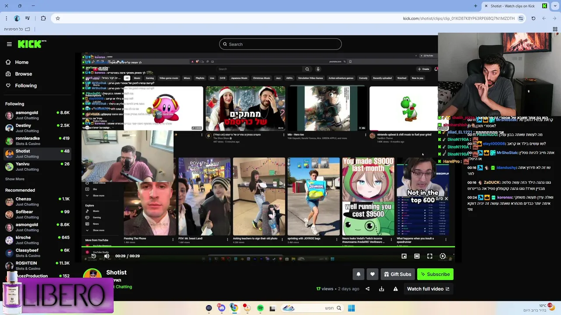Mute the clip volume

107,256
